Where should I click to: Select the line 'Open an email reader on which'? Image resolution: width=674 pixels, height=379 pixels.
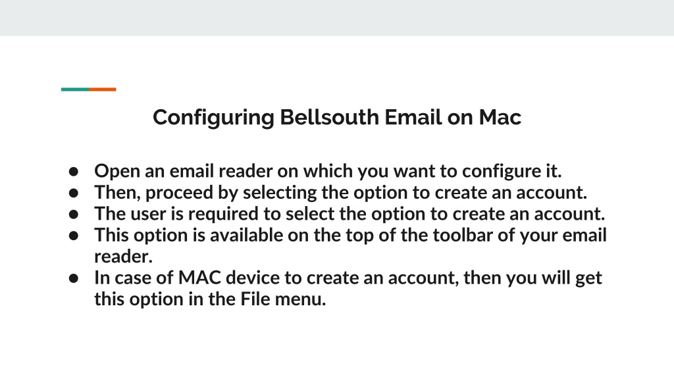[x=328, y=172]
